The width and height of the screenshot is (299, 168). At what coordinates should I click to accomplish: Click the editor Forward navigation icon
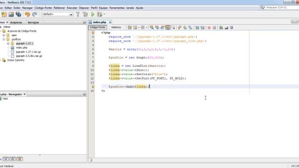[x=142, y=28]
